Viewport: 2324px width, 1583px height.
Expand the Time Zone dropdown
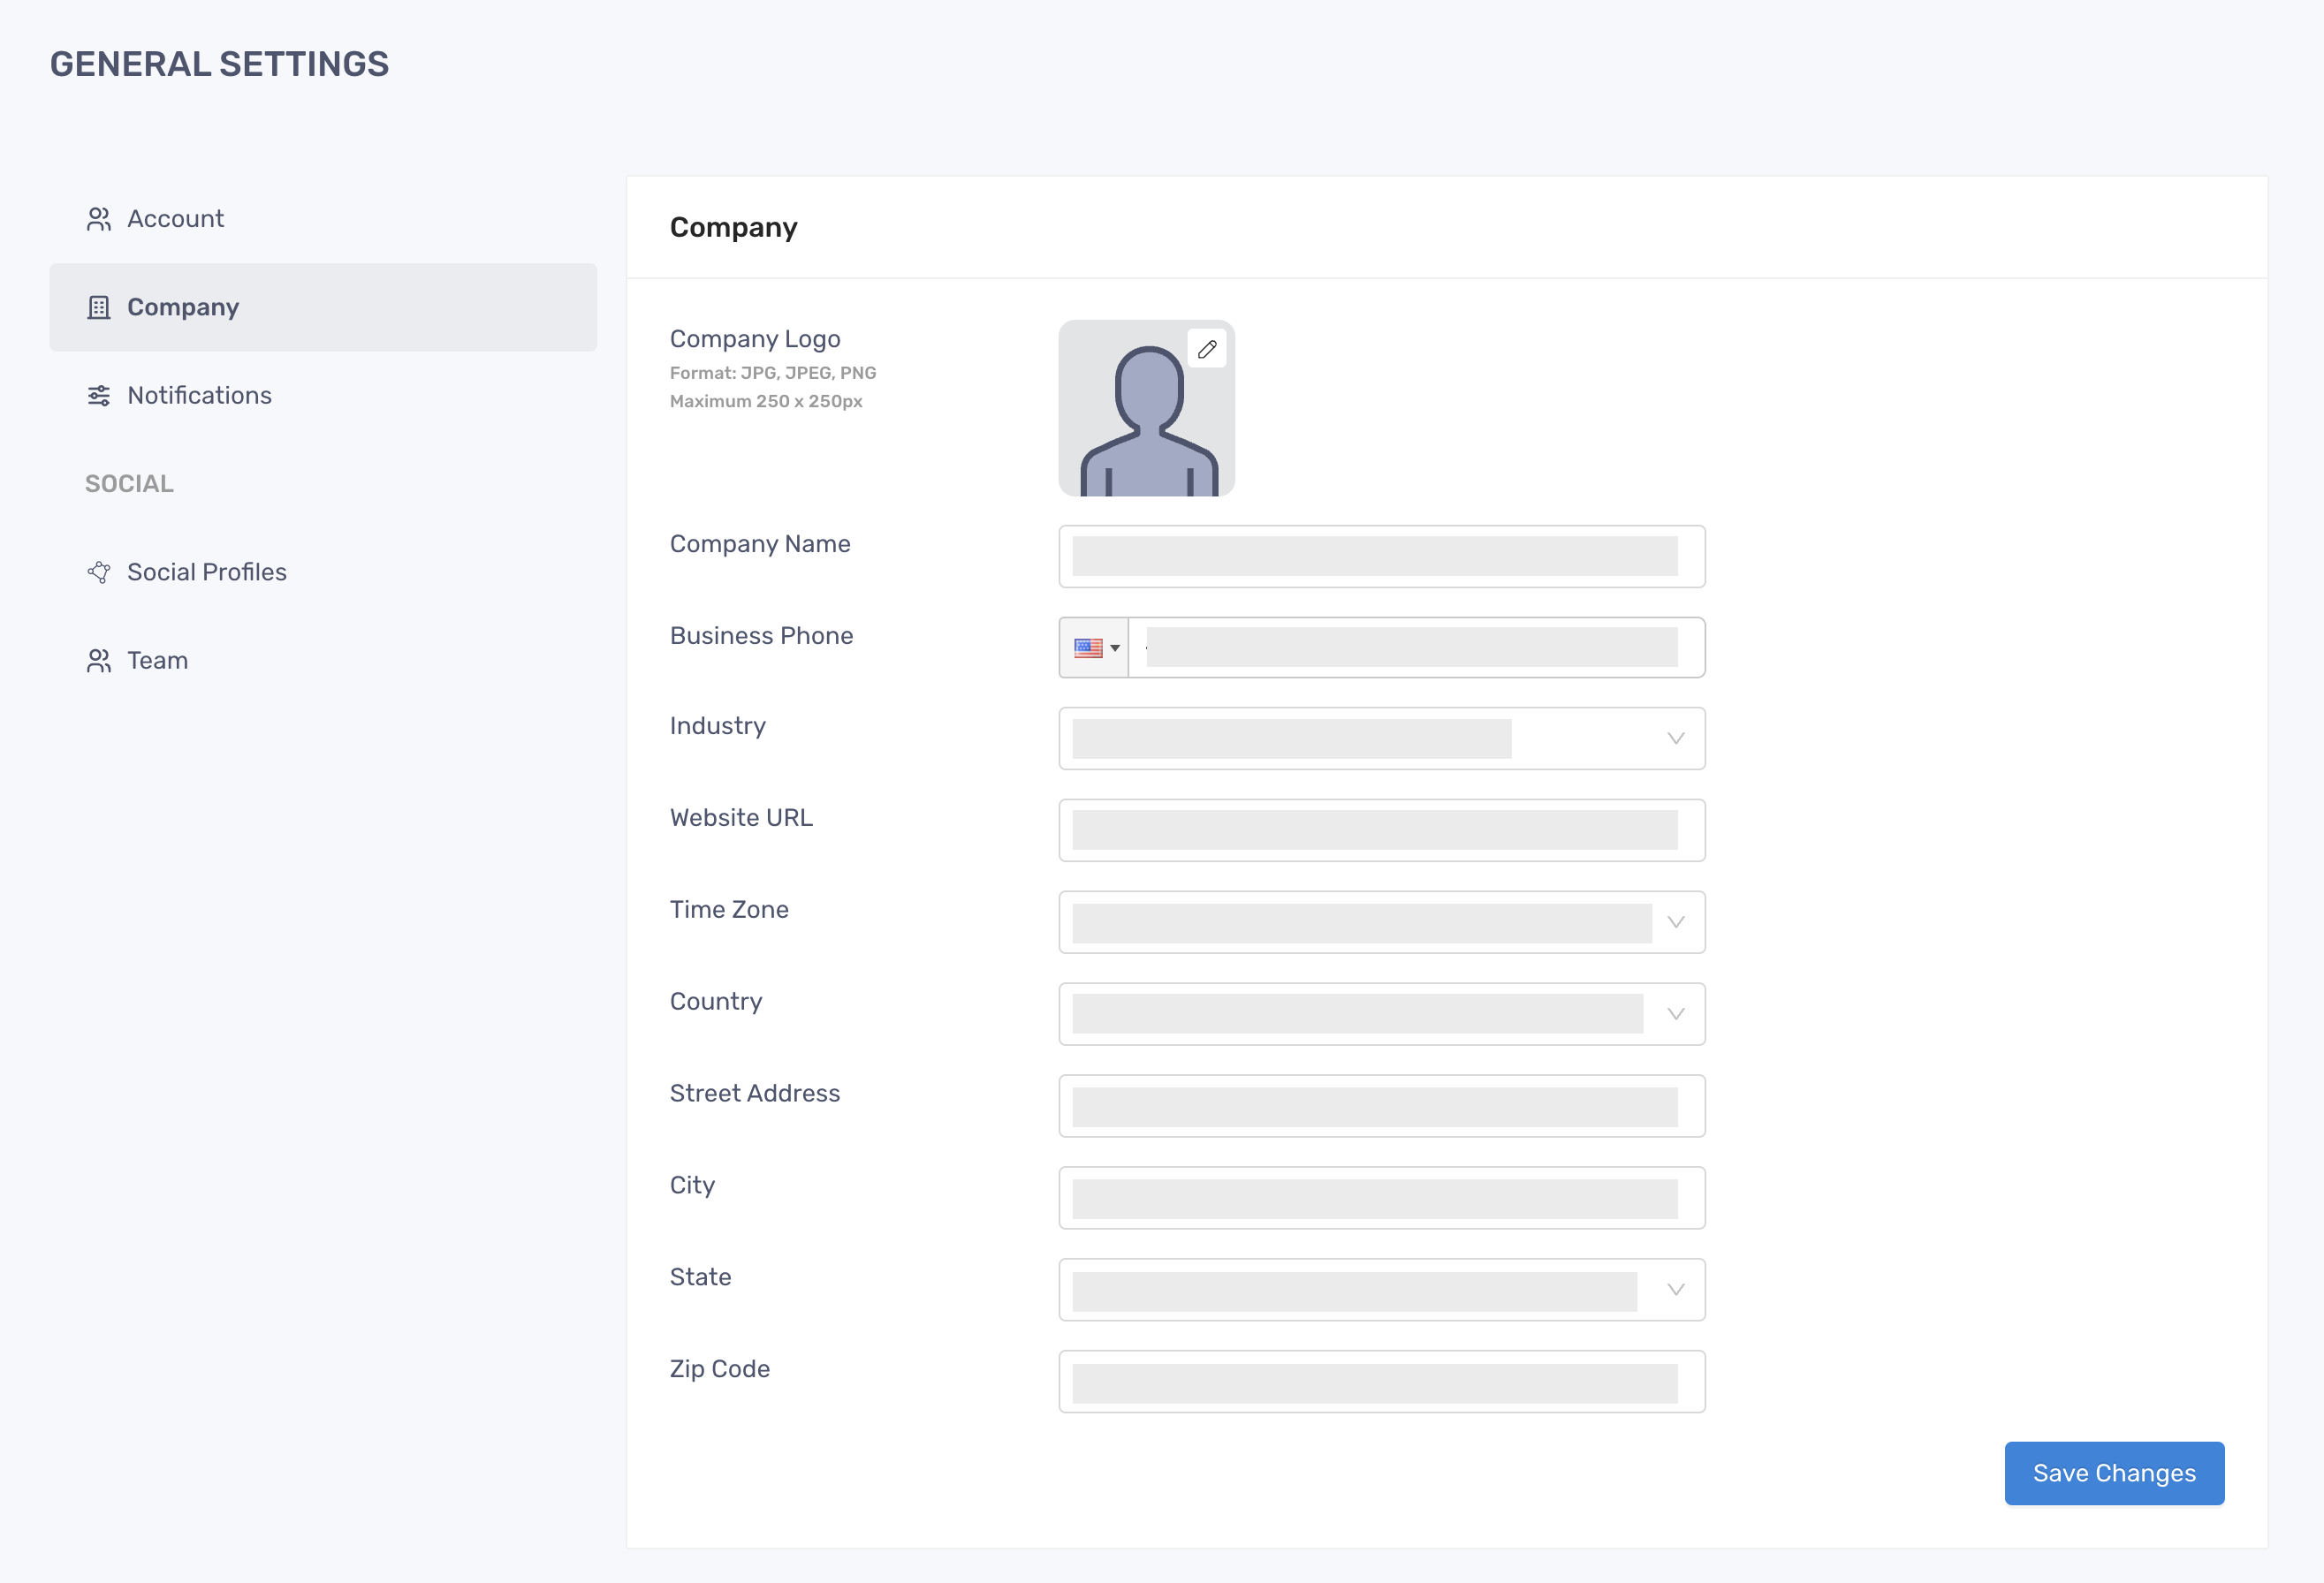[1382, 922]
